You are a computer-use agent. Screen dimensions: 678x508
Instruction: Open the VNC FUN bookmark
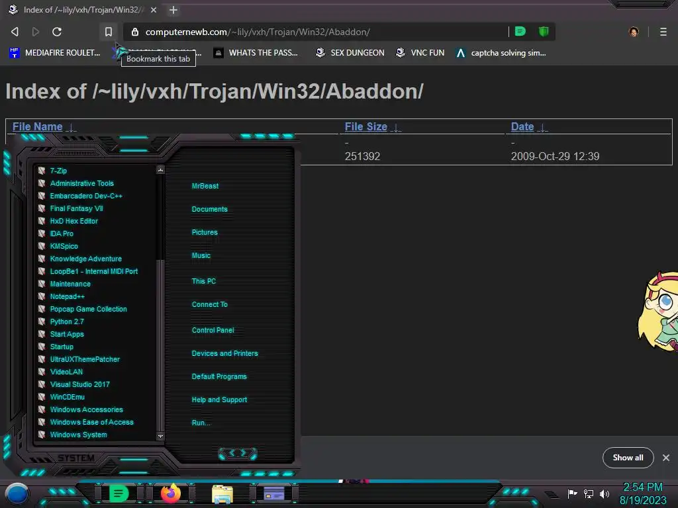(x=420, y=53)
